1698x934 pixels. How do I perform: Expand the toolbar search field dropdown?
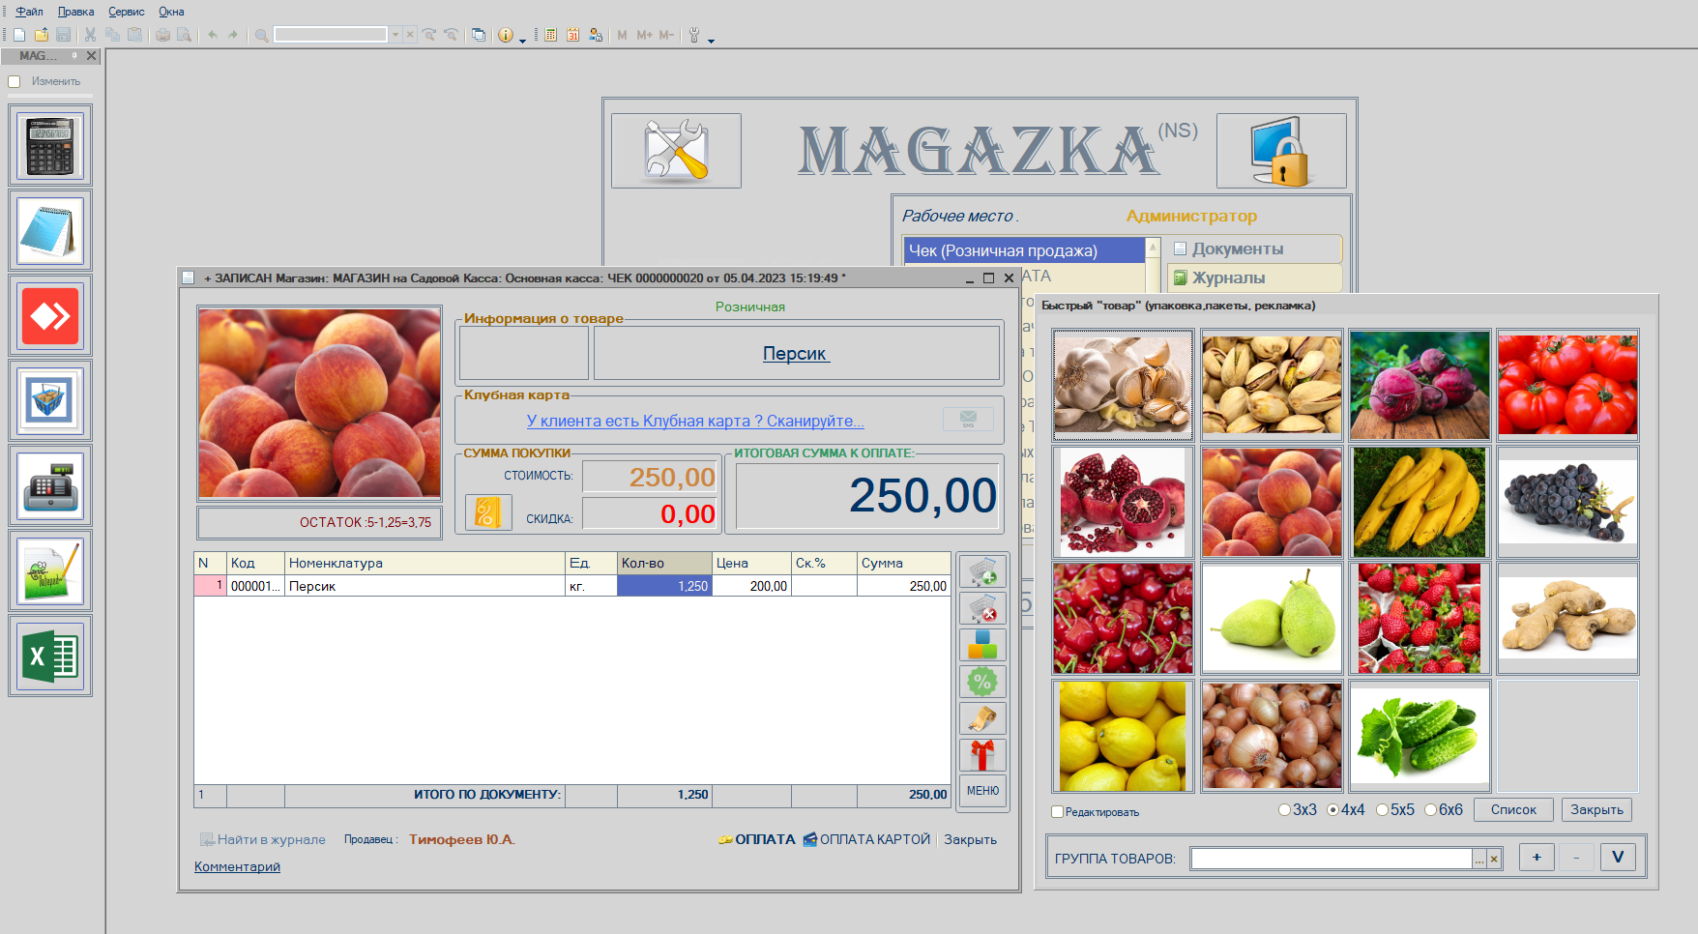(x=395, y=35)
